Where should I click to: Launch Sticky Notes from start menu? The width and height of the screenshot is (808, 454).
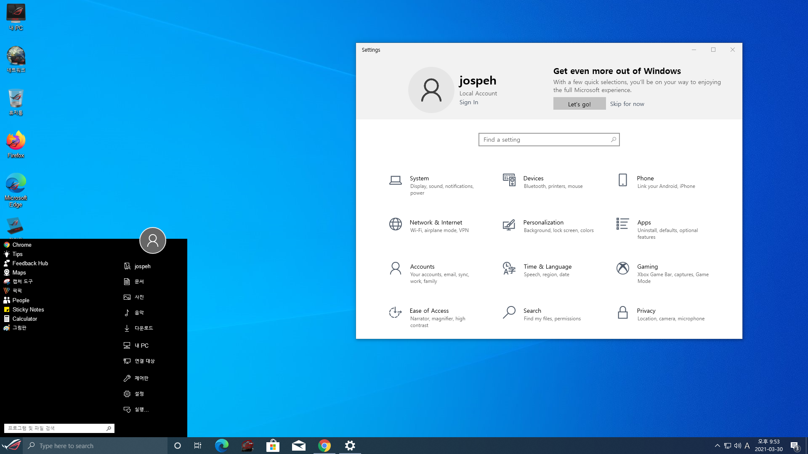(28, 309)
